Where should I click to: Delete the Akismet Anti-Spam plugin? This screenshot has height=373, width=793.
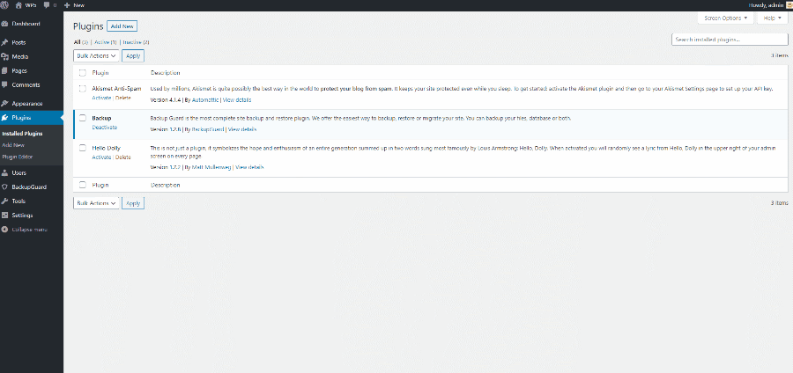pyautogui.click(x=122, y=98)
